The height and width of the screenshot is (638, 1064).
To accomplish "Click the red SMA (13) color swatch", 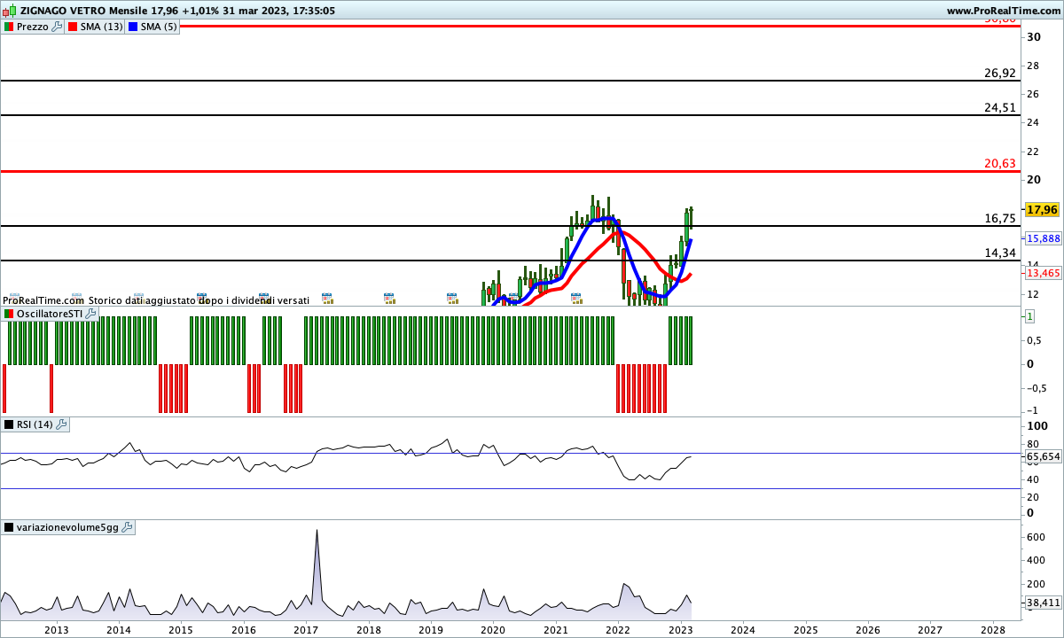I will tap(73, 27).
